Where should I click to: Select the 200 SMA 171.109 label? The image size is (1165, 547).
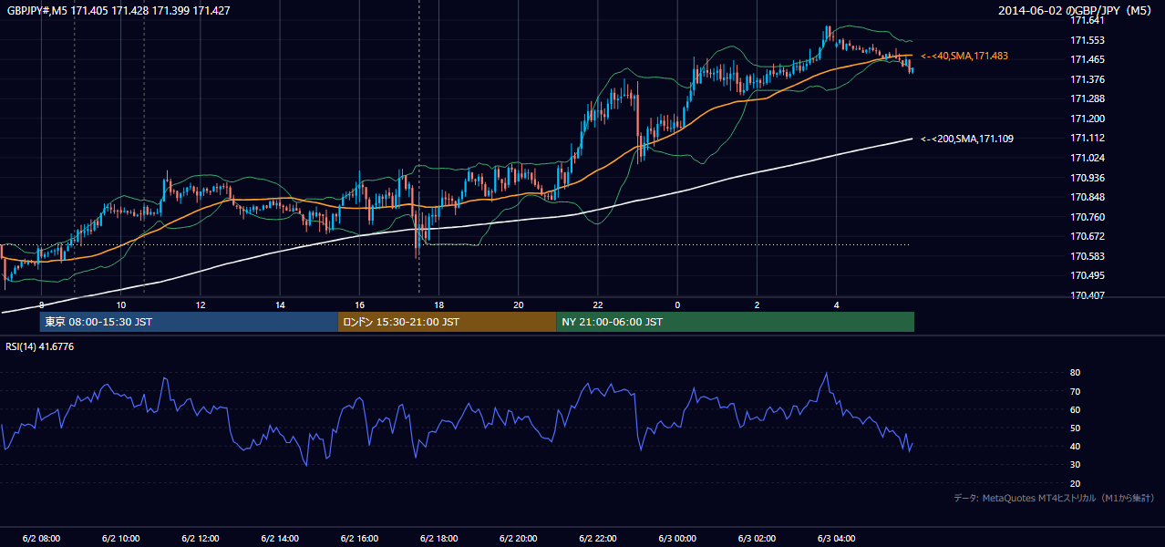[966, 139]
